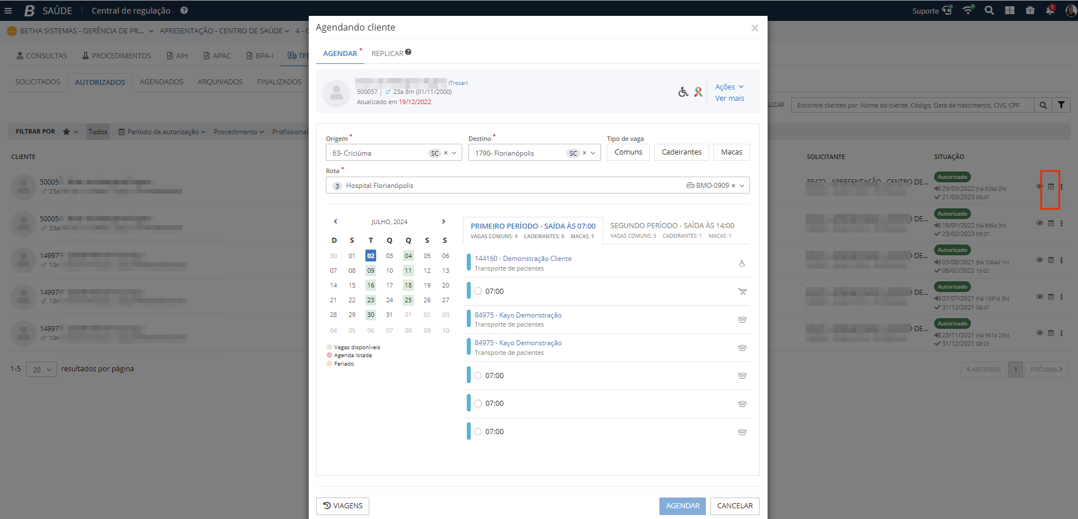Go to next month in calendar
The image size is (1078, 519).
(x=444, y=221)
